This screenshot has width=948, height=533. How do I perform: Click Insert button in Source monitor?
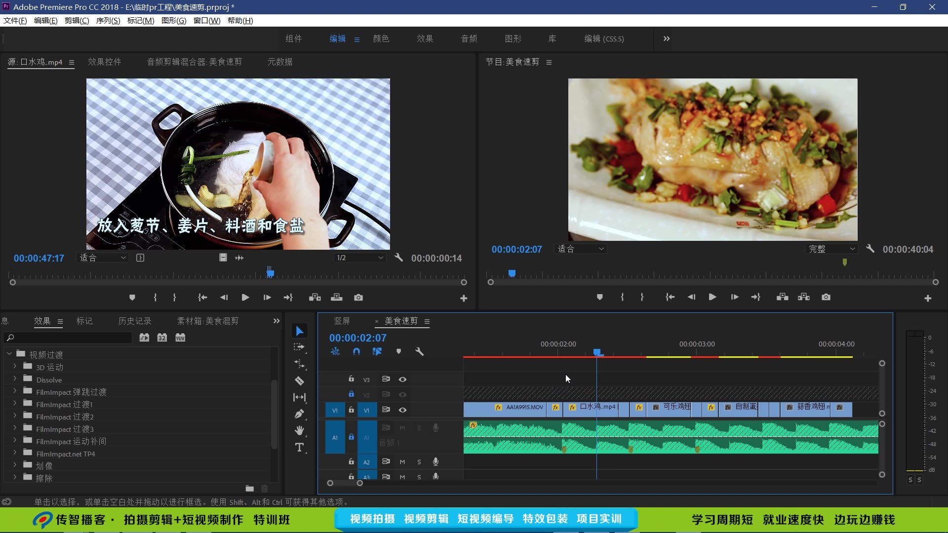click(x=315, y=297)
